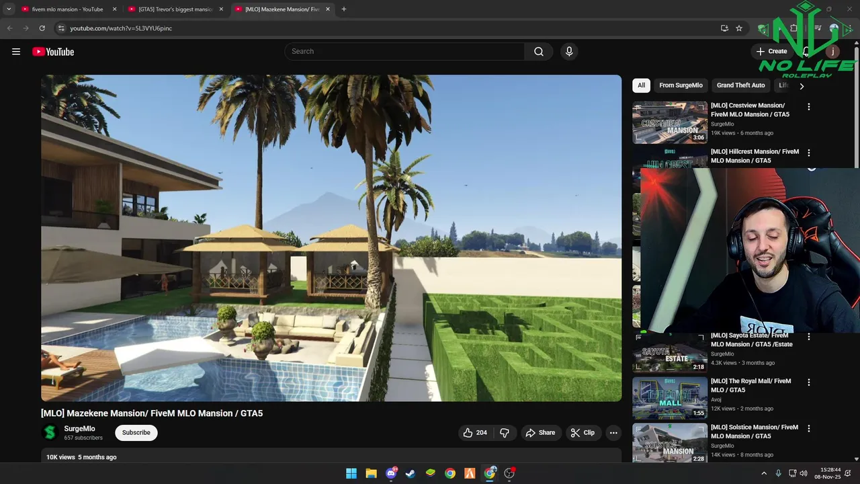The width and height of the screenshot is (860, 484).
Task: Like the video with thumbs up
Action: pyautogui.click(x=475, y=433)
